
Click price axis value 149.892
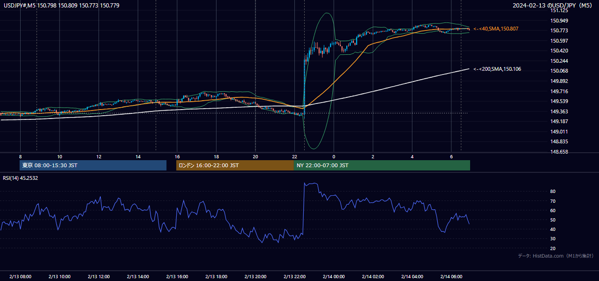click(x=559, y=81)
